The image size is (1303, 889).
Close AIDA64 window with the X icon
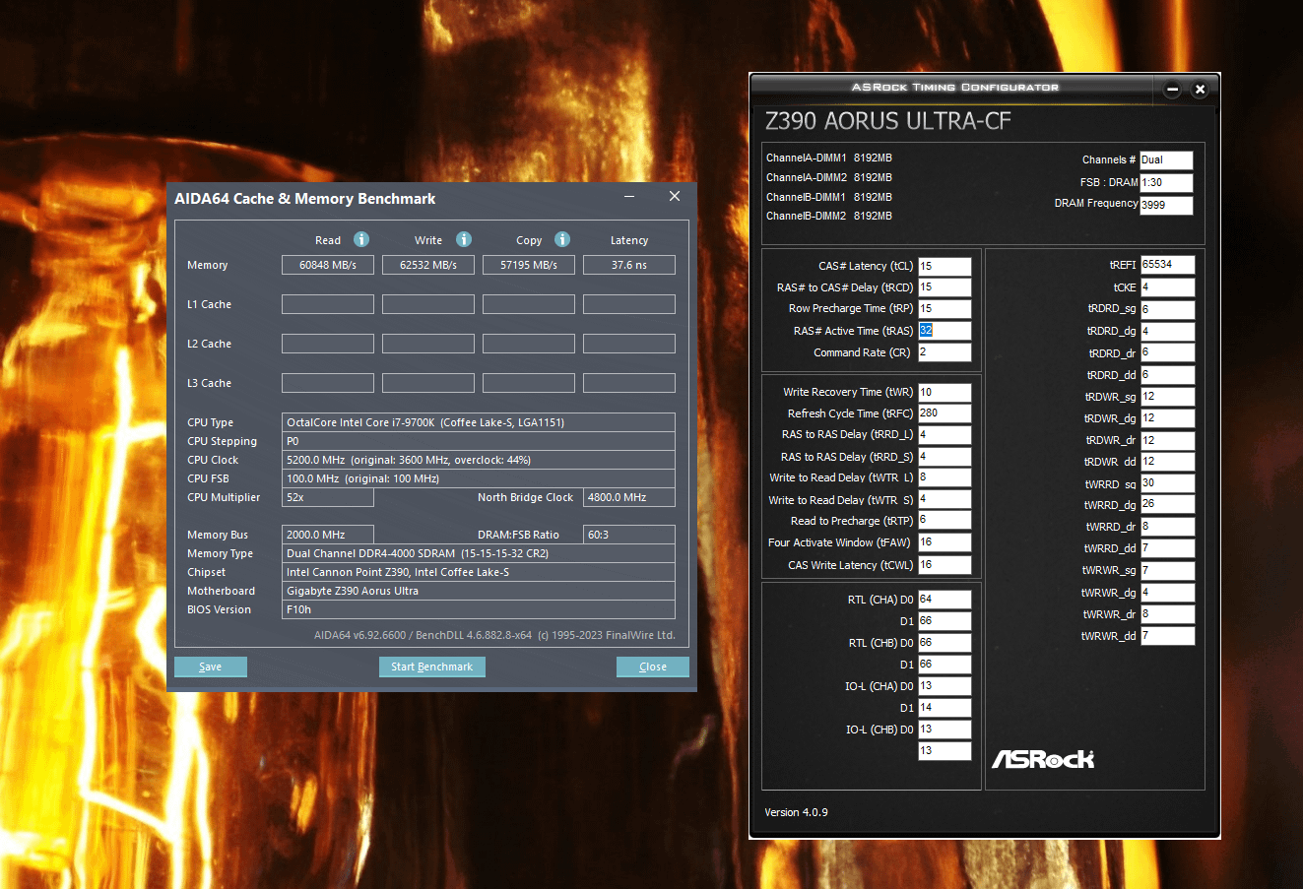(675, 197)
